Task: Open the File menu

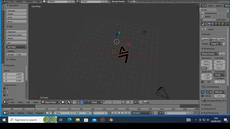Action: (x=11, y=1)
